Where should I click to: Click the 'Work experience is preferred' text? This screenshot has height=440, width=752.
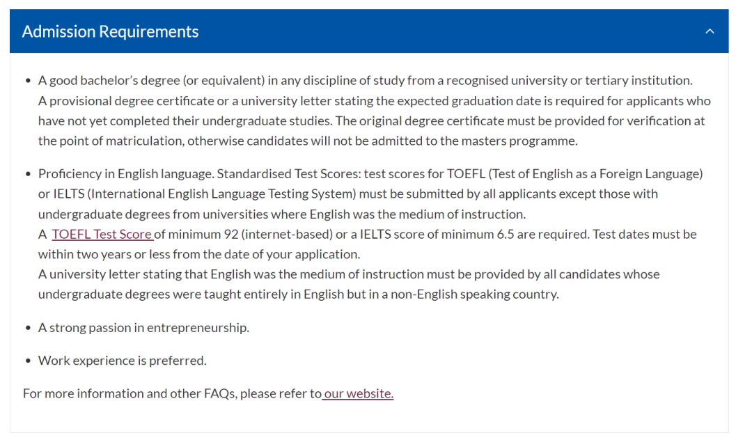(123, 361)
